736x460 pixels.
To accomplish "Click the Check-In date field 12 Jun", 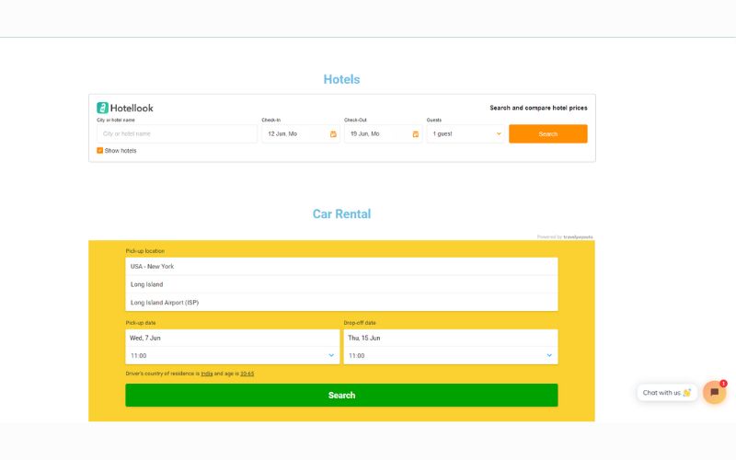I will (301, 133).
